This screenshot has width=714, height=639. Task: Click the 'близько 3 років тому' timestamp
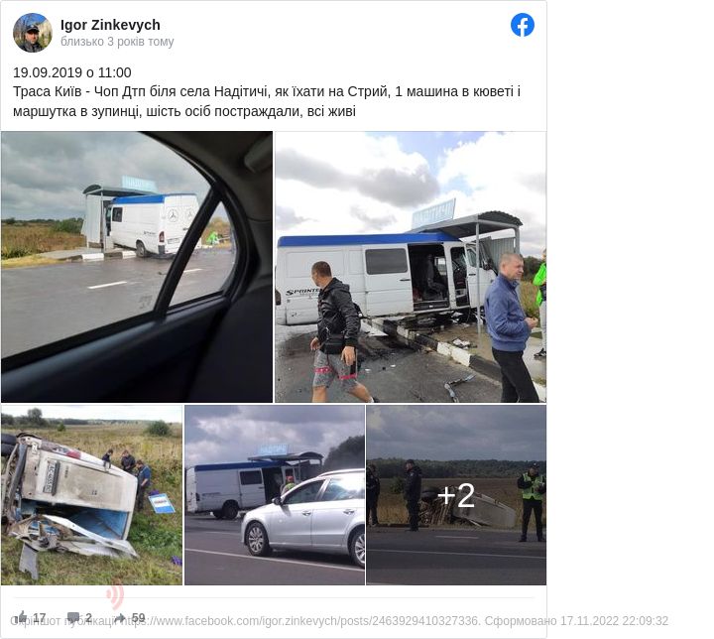[117, 42]
